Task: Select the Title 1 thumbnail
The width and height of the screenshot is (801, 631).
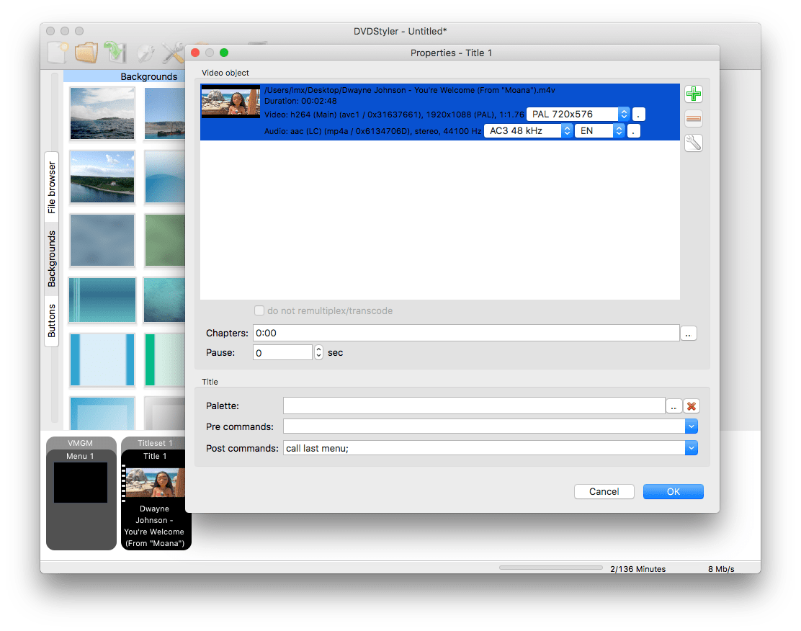Action: (156, 480)
